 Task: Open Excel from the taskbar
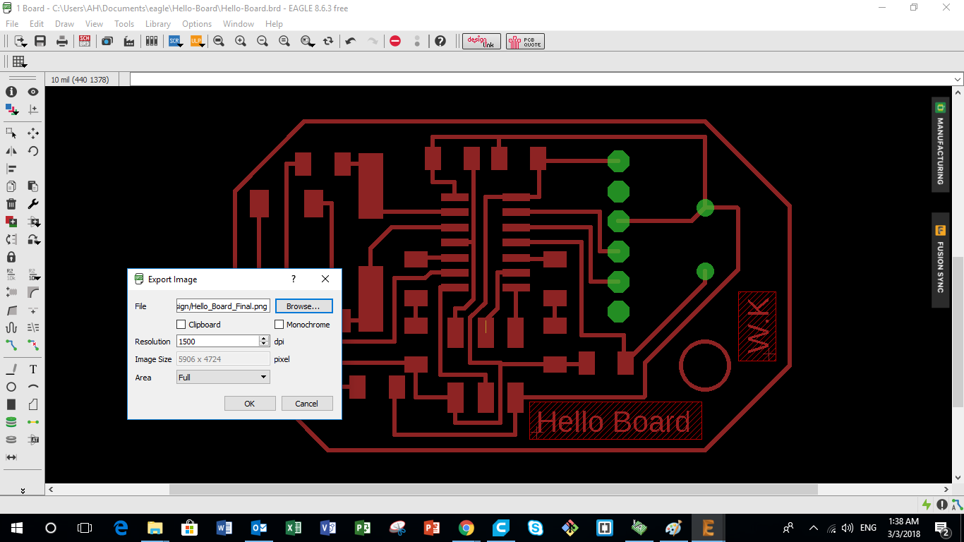coord(293,528)
